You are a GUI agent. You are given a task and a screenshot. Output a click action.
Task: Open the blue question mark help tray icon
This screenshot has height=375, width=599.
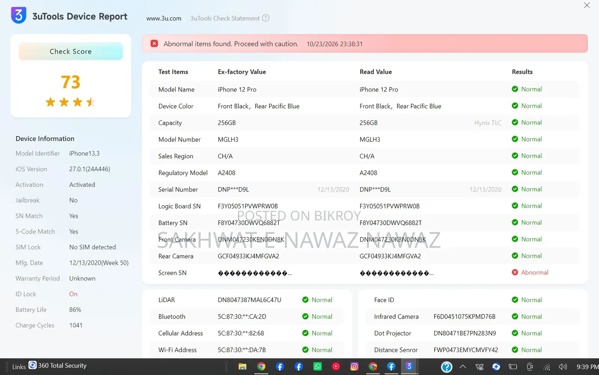447,367
